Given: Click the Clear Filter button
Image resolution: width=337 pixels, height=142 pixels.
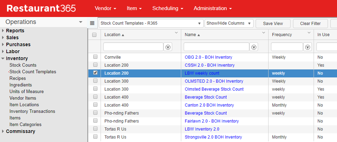Looking at the screenshot, I should pos(310,24).
